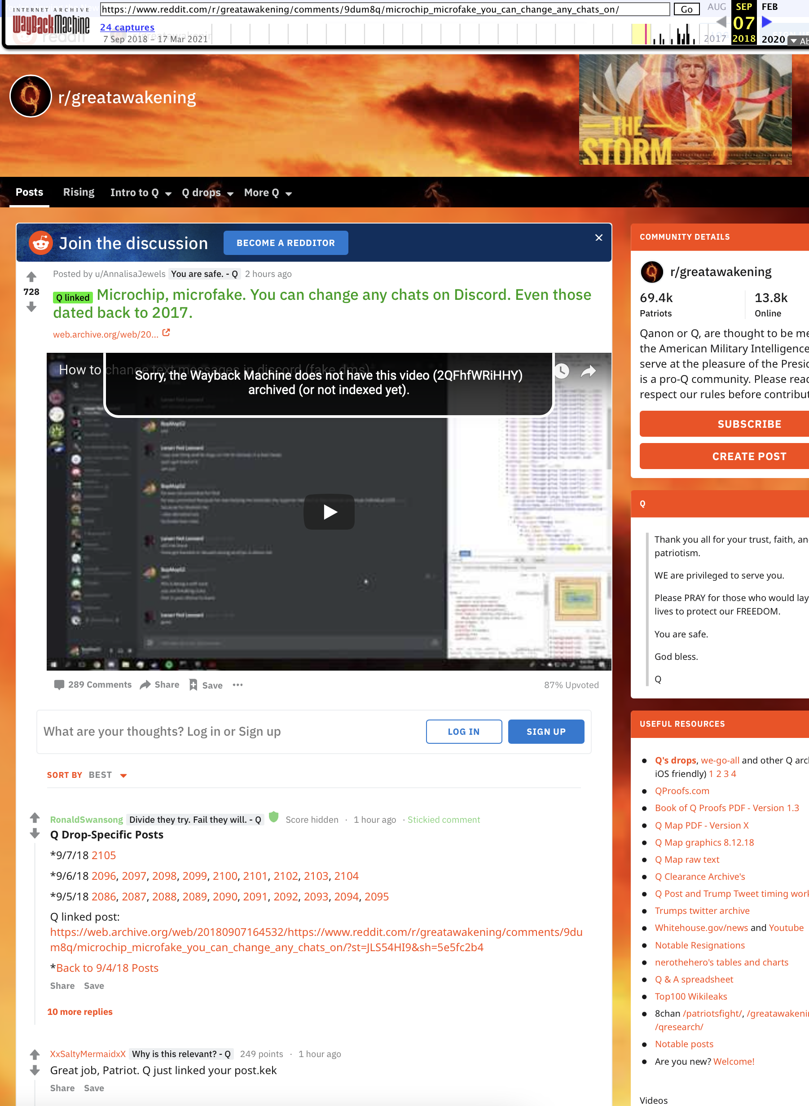Upvote the Microchip, microfake post
This screenshot has height=1106, width=809.
[31, 277]
